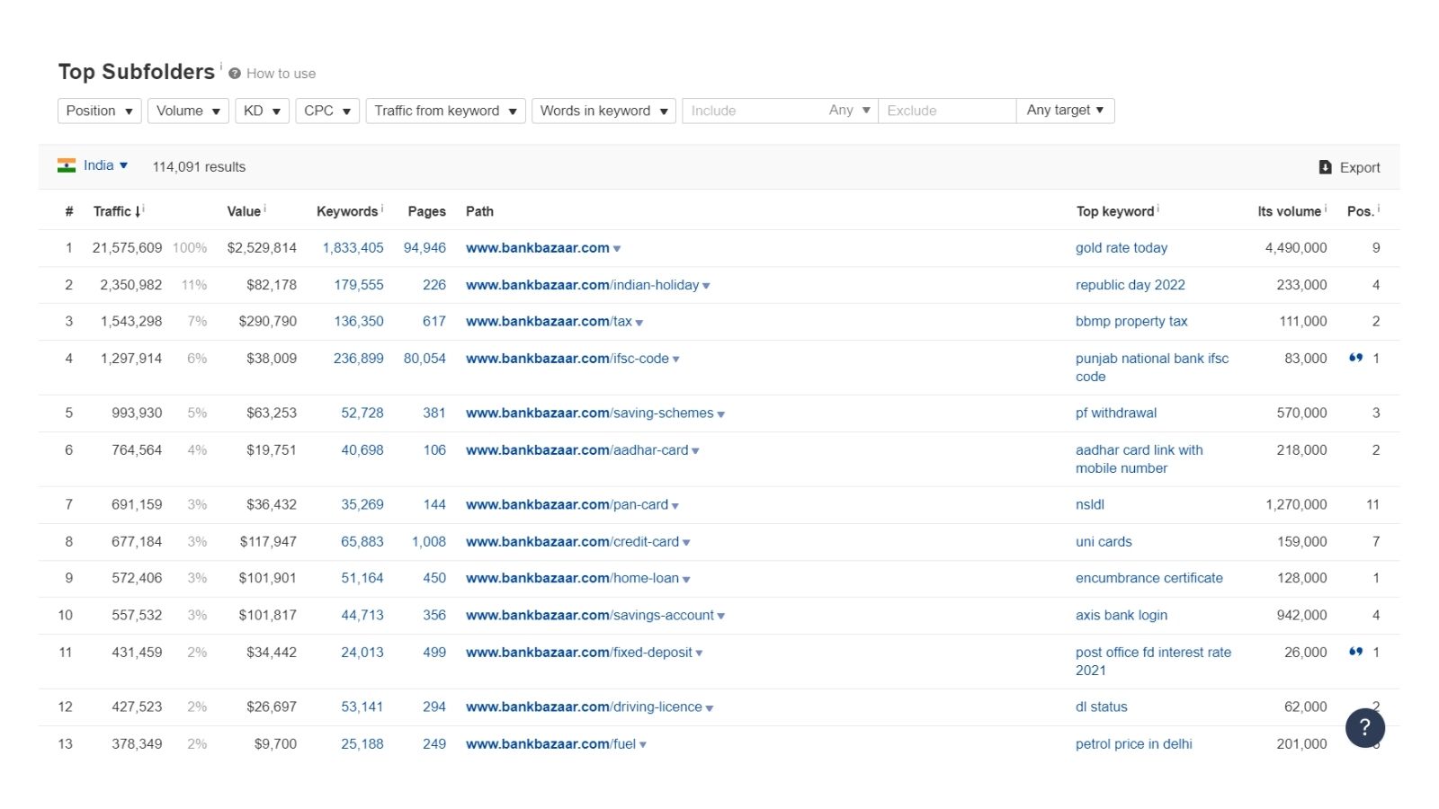Change country from India dropdown

click(x=105, y=165)
